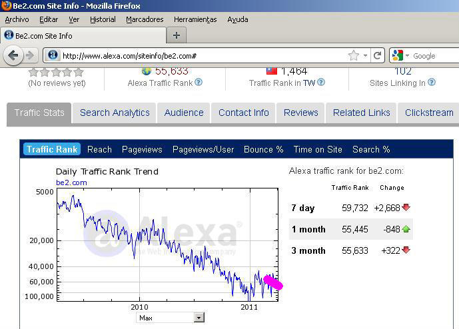Click the Google search engine icon
459x329 pixels.
click(398, 55)
